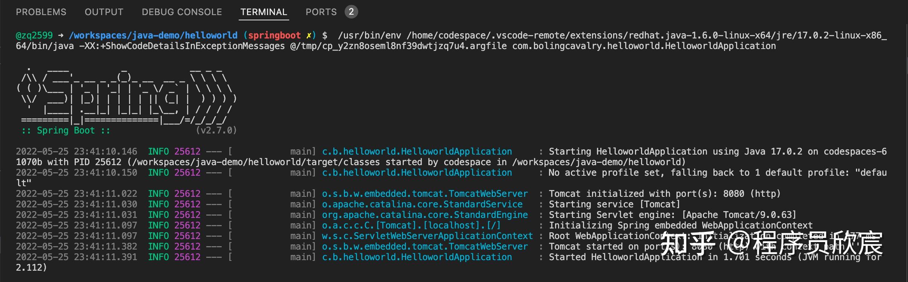
Task: Select the DEBUG CONSOLE tab
Action: pos(182,12)
